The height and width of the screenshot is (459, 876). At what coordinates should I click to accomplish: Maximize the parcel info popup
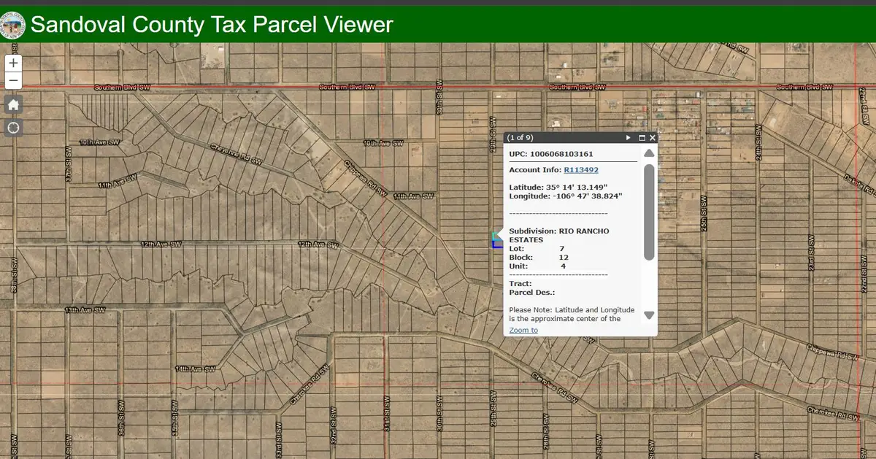click(x=642, y=138)
